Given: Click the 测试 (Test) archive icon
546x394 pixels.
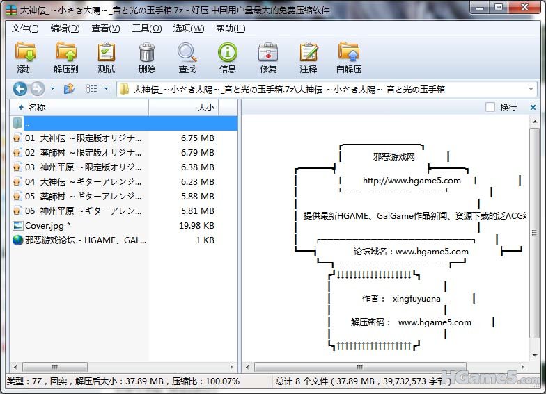Looking at the screenshot, I should pos(107,57).
